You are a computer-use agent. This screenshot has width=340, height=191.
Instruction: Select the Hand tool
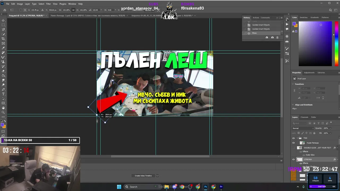[3, 108]
